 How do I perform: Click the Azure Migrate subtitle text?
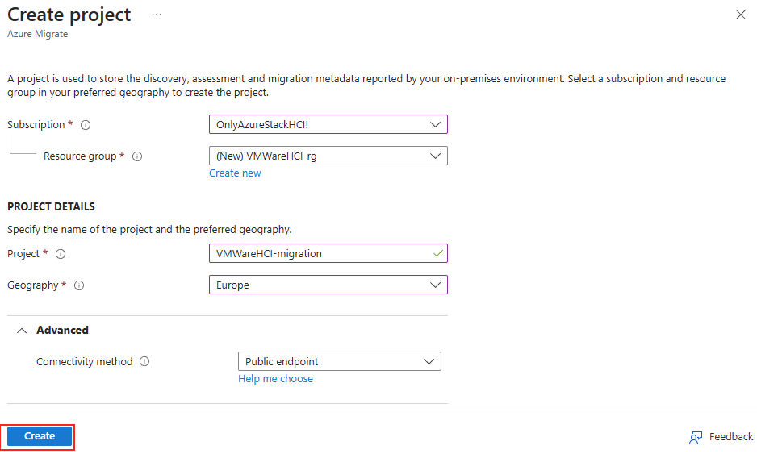38,34
